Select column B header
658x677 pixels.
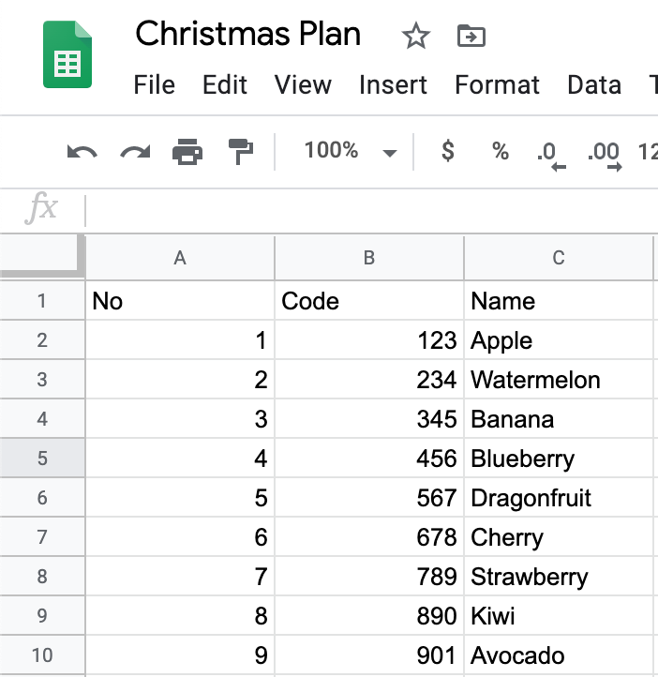click(x=369, y=258)
